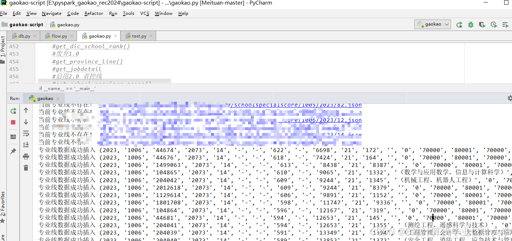Open the gaokao run configuration dropdown
Screen dimensions: 512x241
433,24
